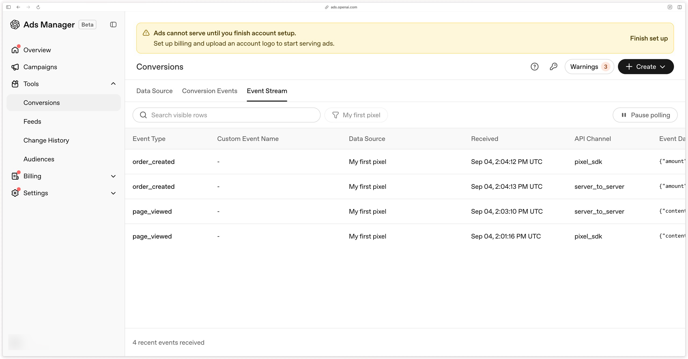Click server_to_server in the 2:03:10 row
The image size is (688, 359).
click(599, 211)
